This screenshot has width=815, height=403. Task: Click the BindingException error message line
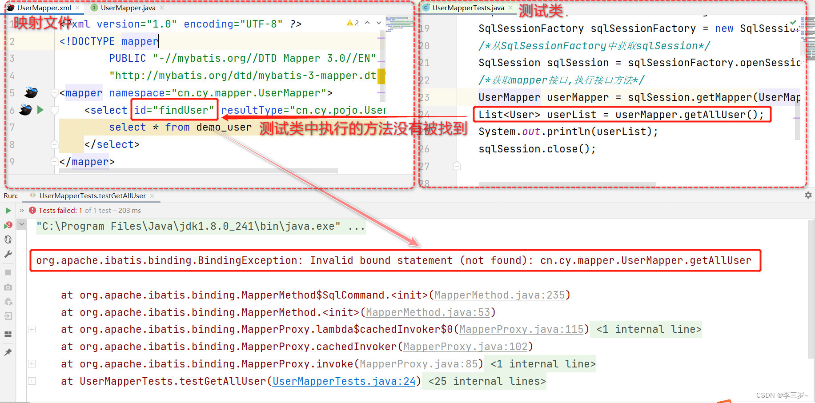(394, 260)
